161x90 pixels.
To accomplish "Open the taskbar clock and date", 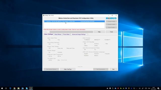I will [154, 88].
